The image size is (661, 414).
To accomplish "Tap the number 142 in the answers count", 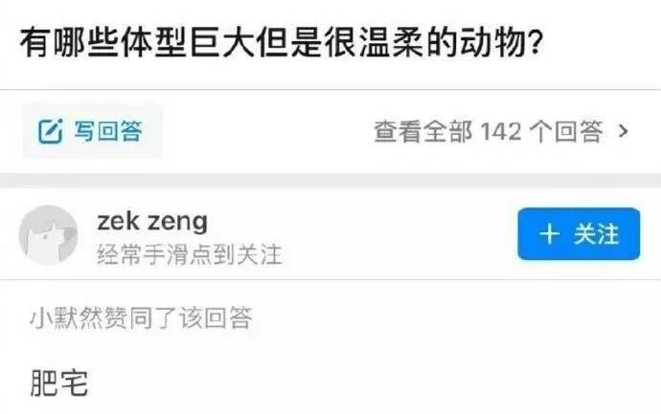I will point(501,131).
